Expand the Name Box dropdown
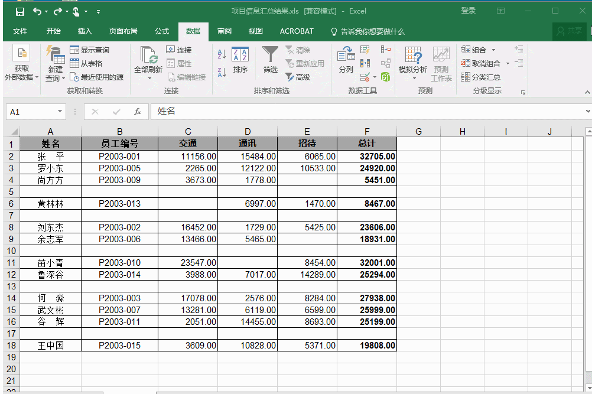 point(60,111)
